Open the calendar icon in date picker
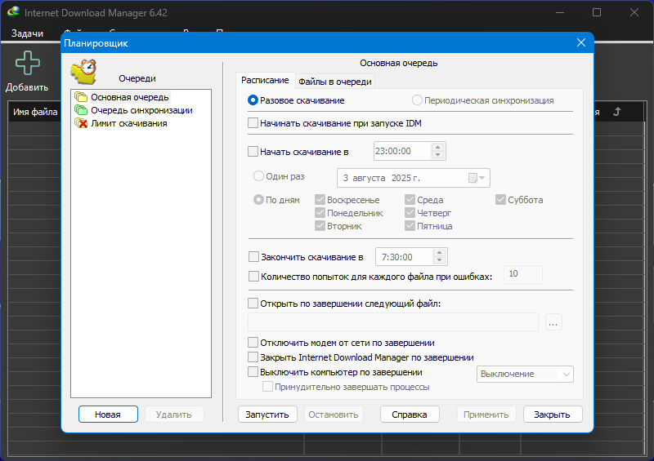 473,178
